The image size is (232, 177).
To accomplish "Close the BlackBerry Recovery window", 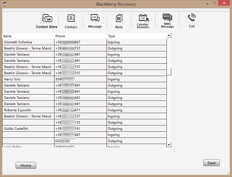I will pos(224,3).
